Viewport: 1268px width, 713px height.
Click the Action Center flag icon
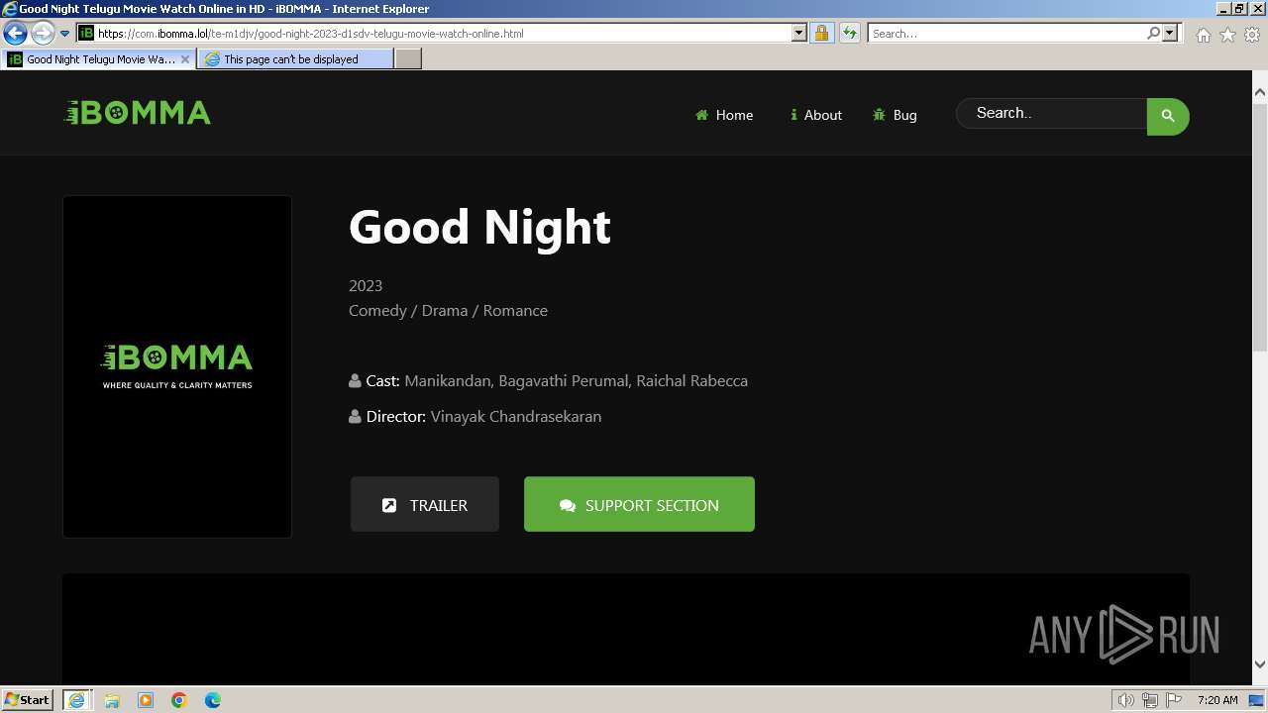click(1174, 700)
